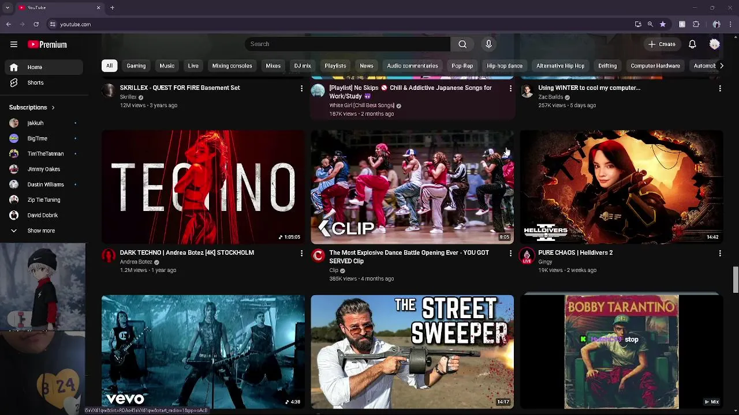Viewport: 739px width, 415px height.
Task: Select the Mixes filter chip
Action: click(273, 66)
